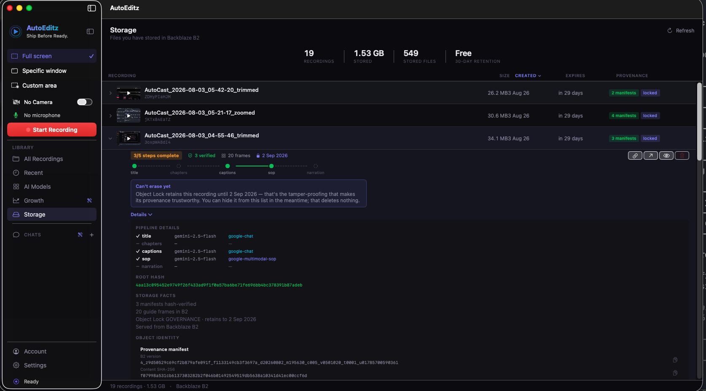Select Full screen capture mode
This screenshot has height=391, width=706.
coord(52,56)
